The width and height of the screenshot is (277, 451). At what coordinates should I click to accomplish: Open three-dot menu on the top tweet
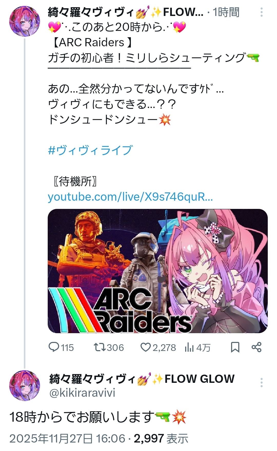point(261,12)
